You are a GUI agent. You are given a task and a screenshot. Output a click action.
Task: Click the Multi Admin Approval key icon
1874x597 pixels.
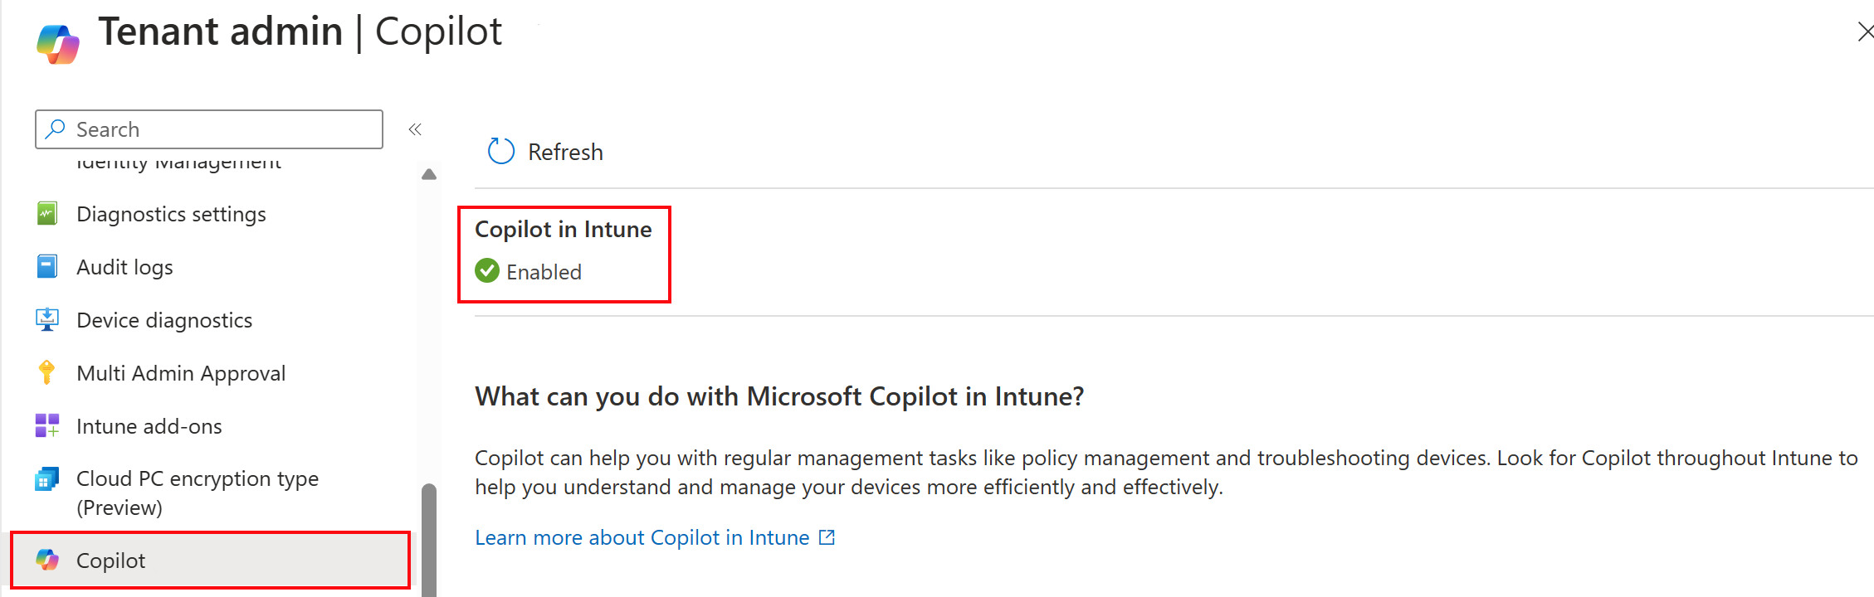coord(47,372)
